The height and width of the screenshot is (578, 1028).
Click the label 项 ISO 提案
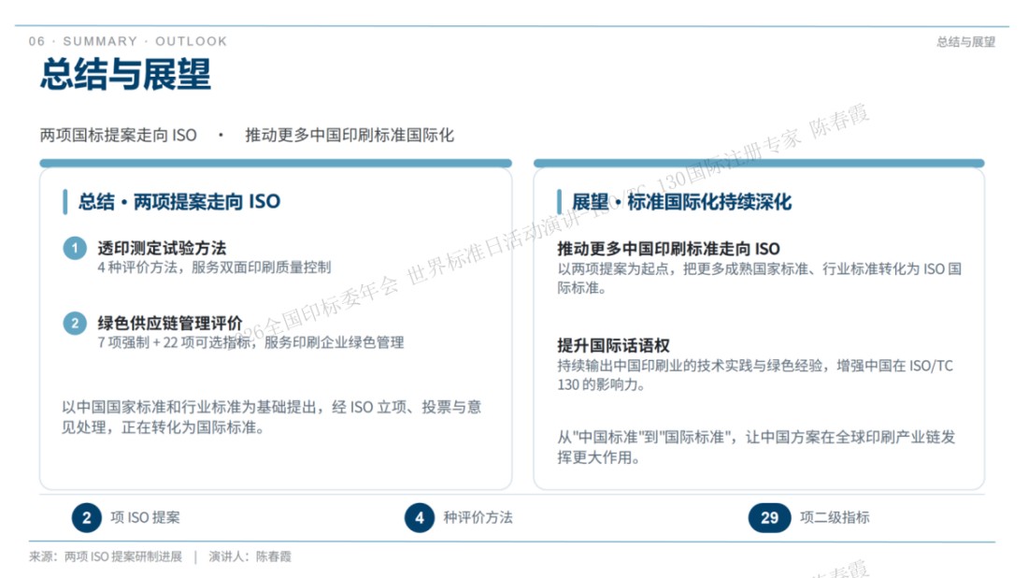point(145,517)
